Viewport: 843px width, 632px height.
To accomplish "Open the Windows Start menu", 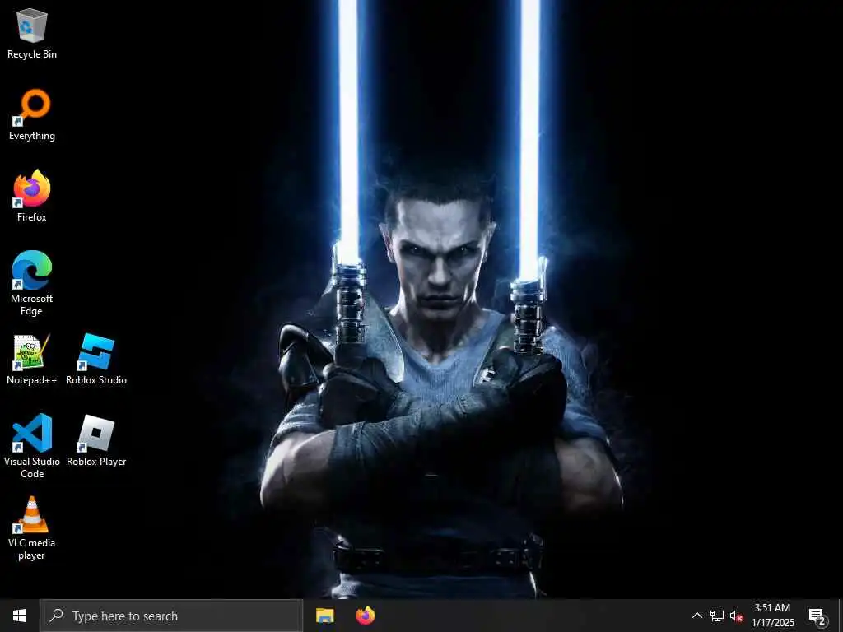I will [20, 616].
